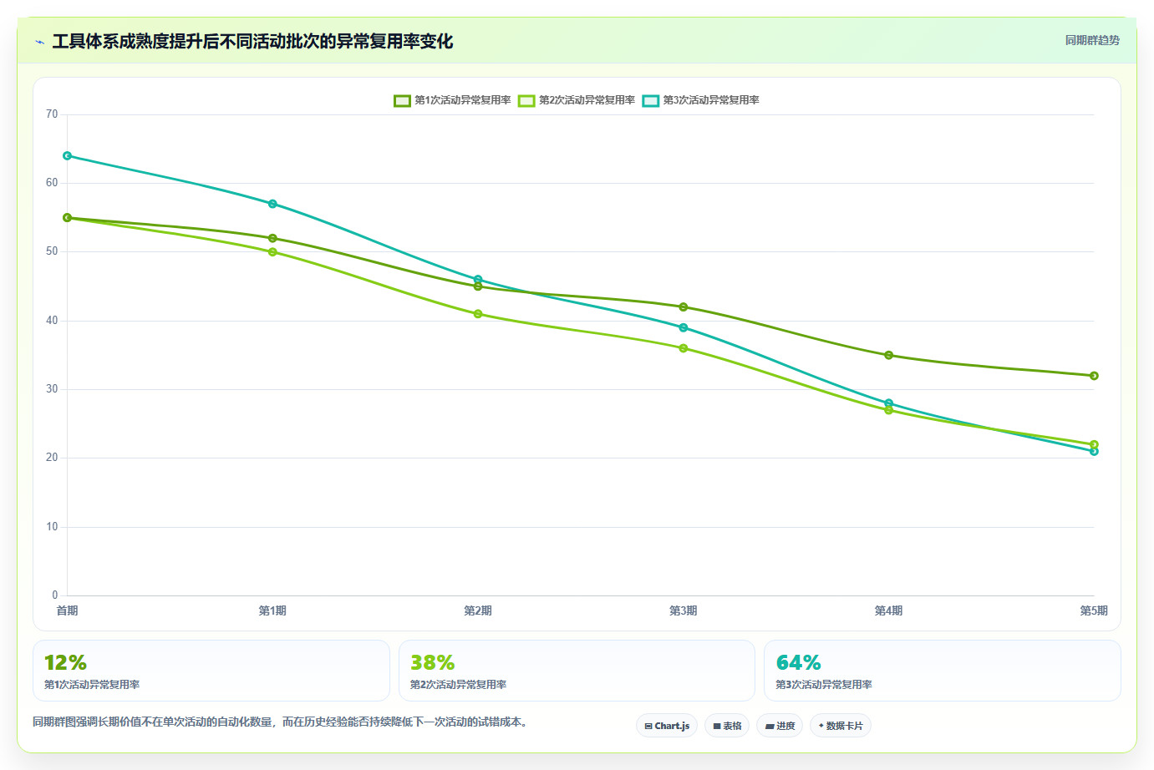Click the footnote text starting 同期群图强调
1154x770 pixels.
click(x=281, y=722)
